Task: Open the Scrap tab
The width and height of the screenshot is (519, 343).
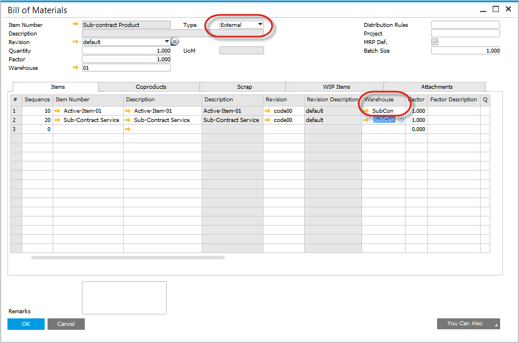Action: [x=244, y=87]
